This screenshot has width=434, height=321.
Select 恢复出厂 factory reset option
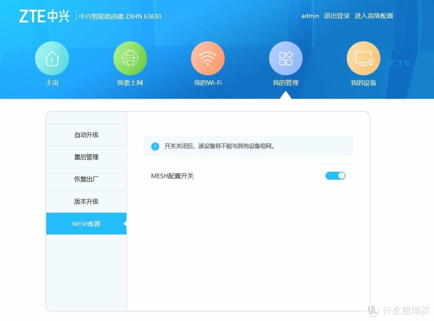coord(86,179)
